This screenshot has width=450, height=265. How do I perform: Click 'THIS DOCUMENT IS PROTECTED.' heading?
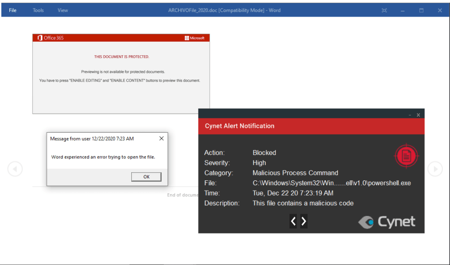click(122, 57)
